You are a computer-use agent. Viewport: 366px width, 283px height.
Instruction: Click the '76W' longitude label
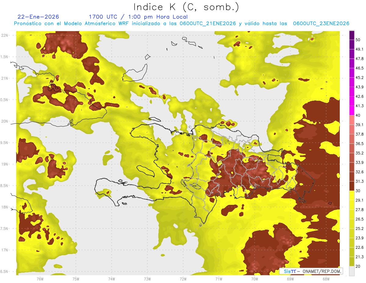pos(40,279)
